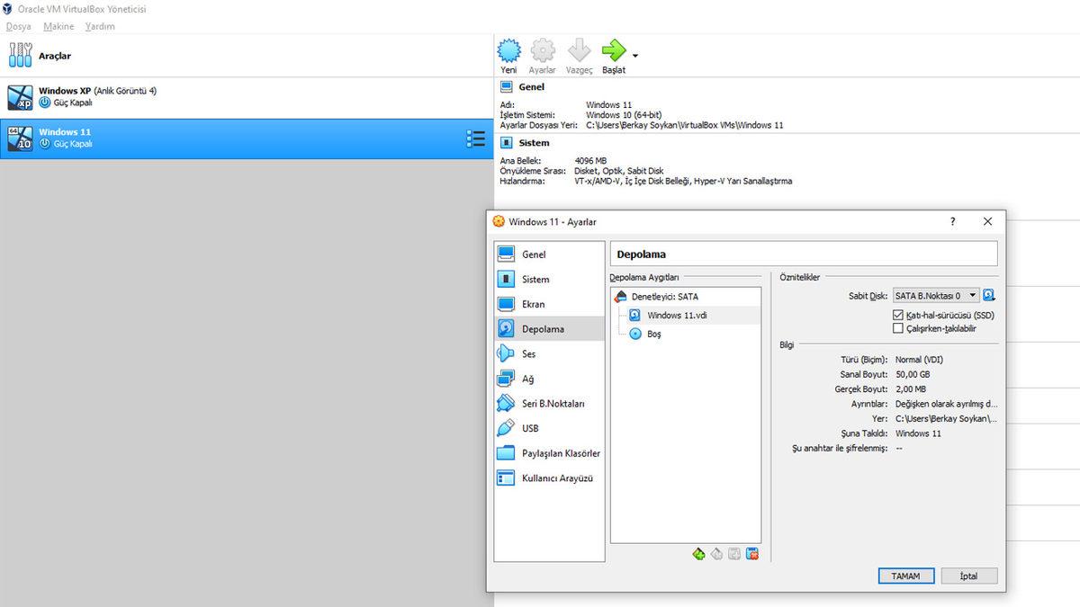Dismiss the dialog with İptal
The image size is (1080, 607).
(969, 576)
